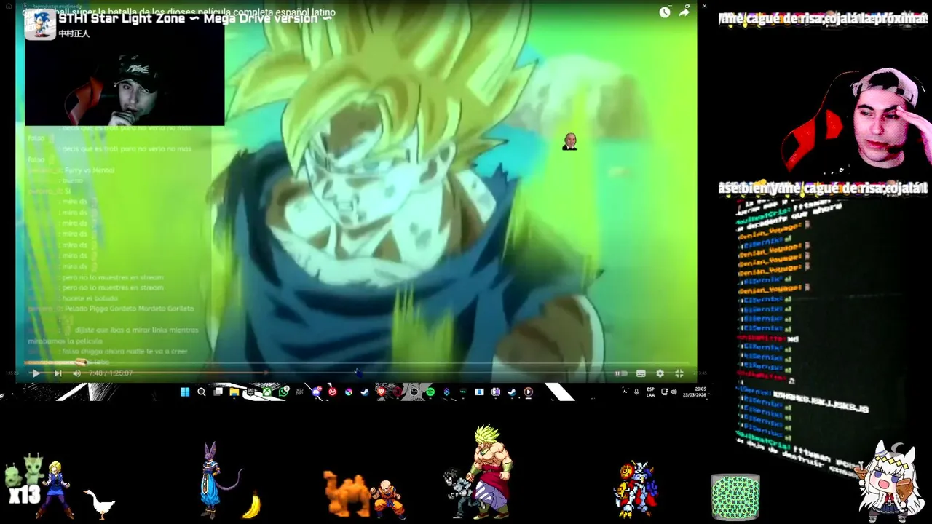This screenshot has height=524, width=932.
Task: Mute the video player volume
Action: tap(76, 373)
